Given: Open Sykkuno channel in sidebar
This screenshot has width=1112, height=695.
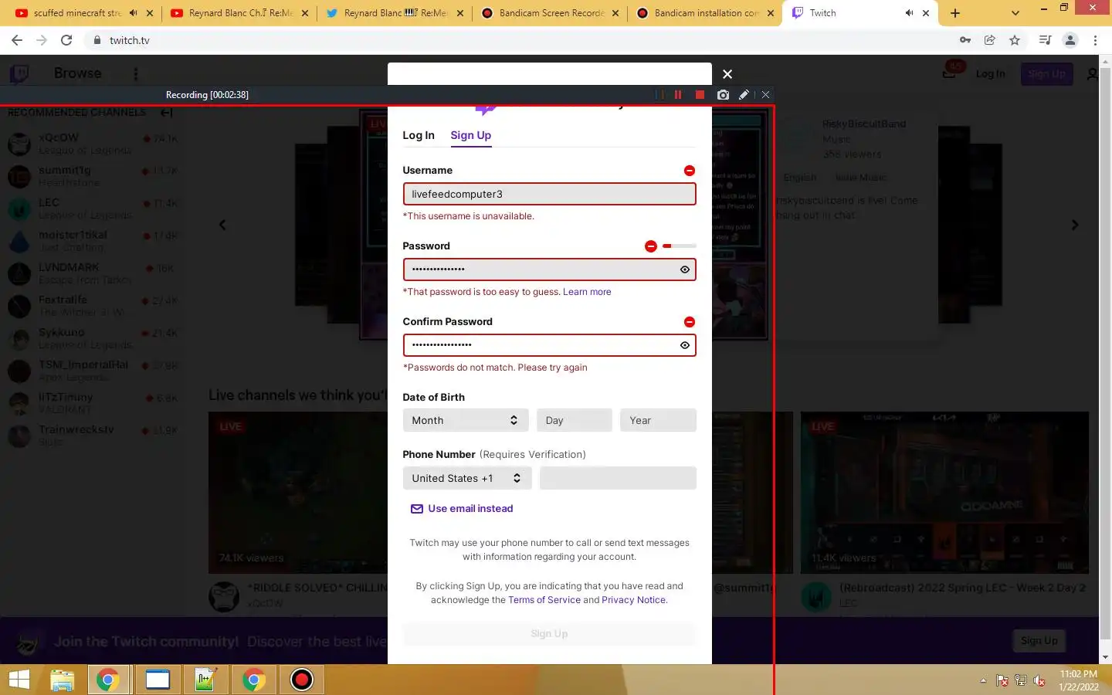Looking at the screenshot, I should click(x=93, y=338).
